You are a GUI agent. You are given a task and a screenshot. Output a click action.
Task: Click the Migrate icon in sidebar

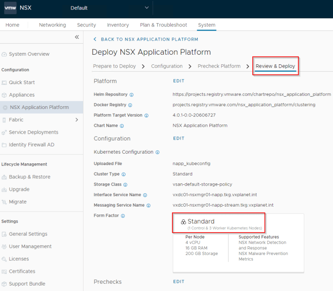[4, 202]
